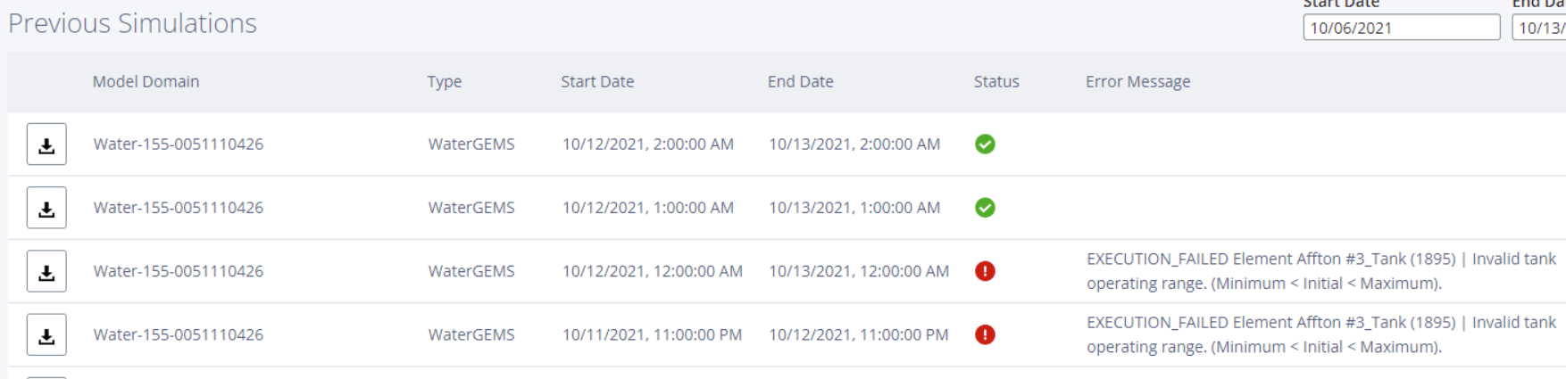1566x379 pixels.
Task: Select Water-155-0051110426 in the first row
Action: [x=178, y=144]
